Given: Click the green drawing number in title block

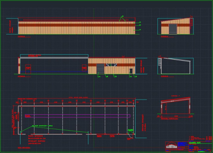Looking at the screenshot, I should 201,151.
